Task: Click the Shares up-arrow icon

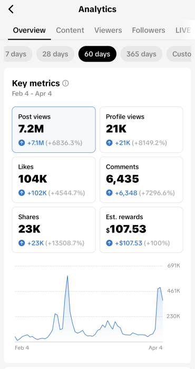Action: pyautogui.click(x=22, y=243)
